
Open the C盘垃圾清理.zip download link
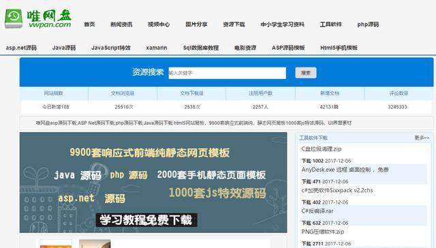pos(322,149)
